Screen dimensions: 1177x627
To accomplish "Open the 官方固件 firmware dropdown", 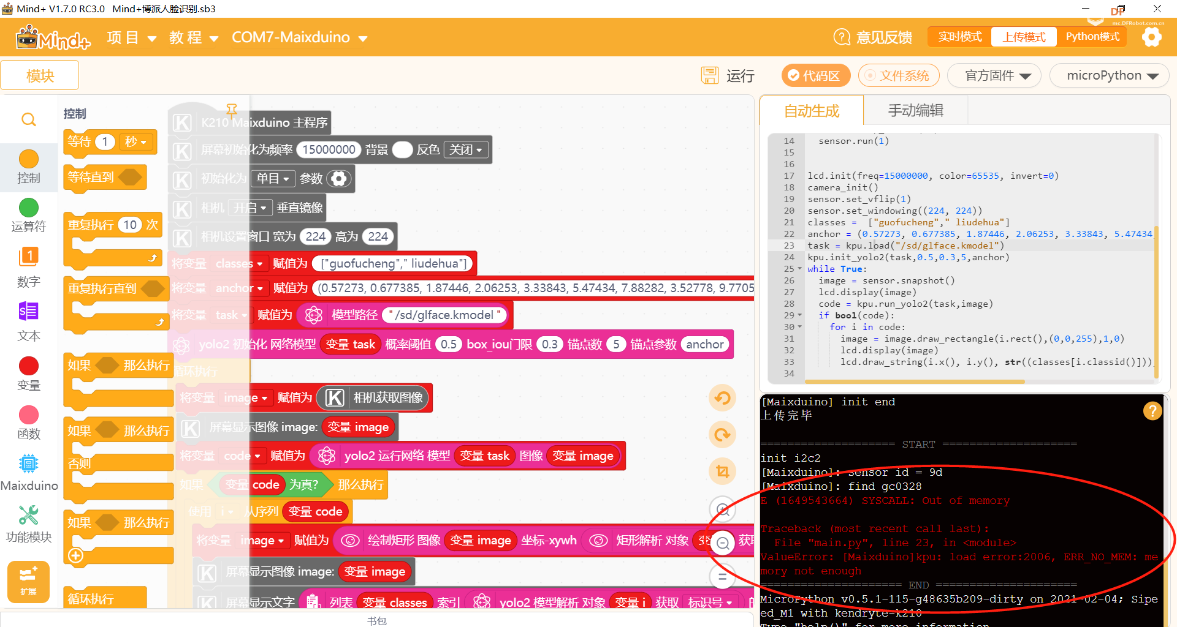I will 994,75.
